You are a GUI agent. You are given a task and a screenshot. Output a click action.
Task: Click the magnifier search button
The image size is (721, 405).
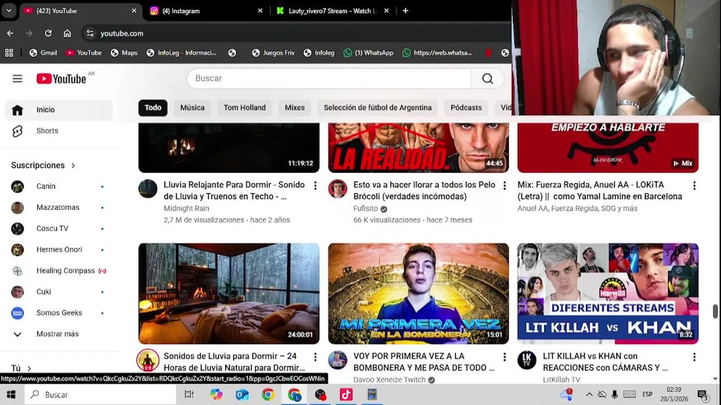pyautogui.click(x=488, y=79)
